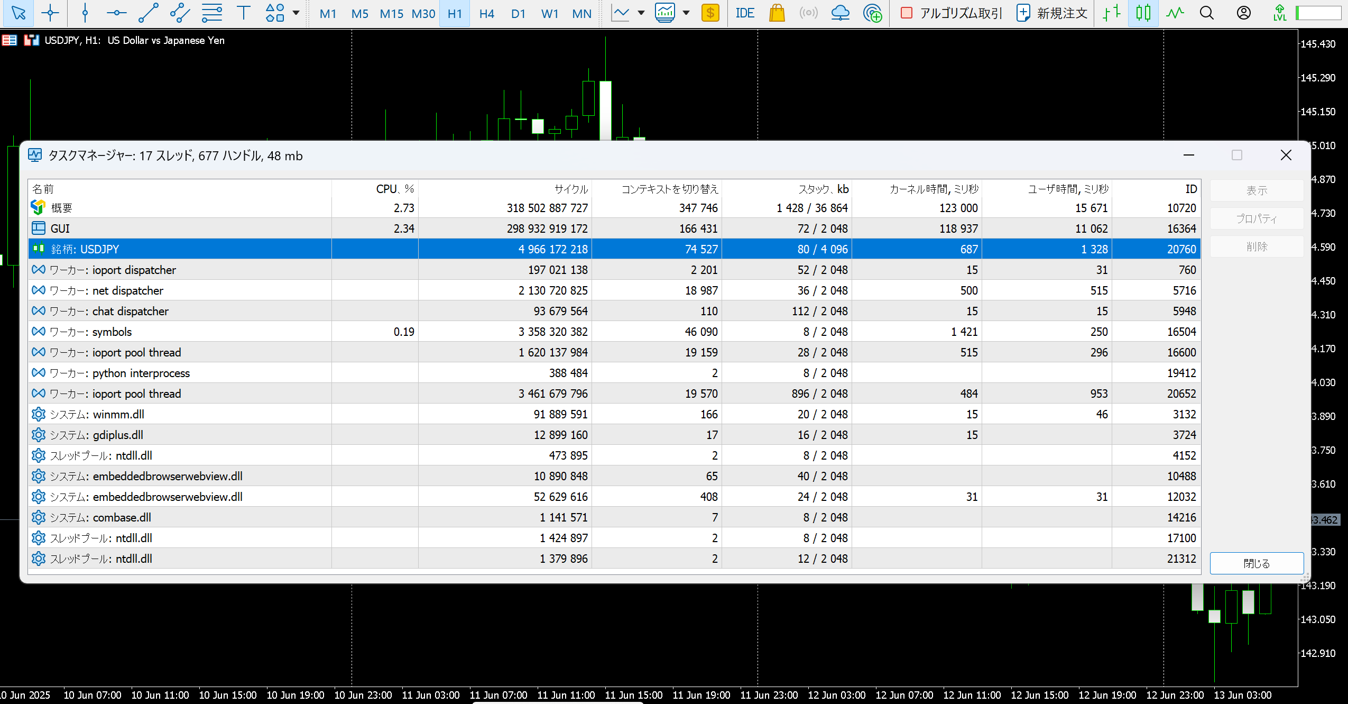Select the text label tool
This screenshot has width=1348, height=704.
[x=243, y=13]
